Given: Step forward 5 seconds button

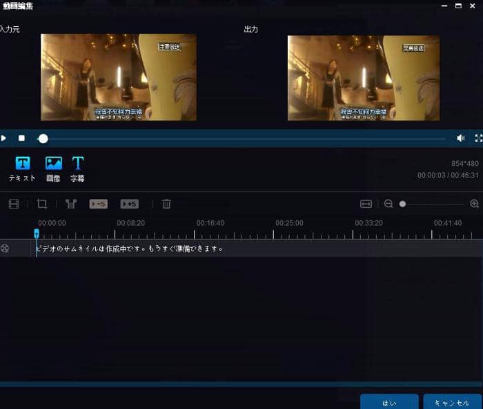Looking at the screenshot, I should (130, 204).
